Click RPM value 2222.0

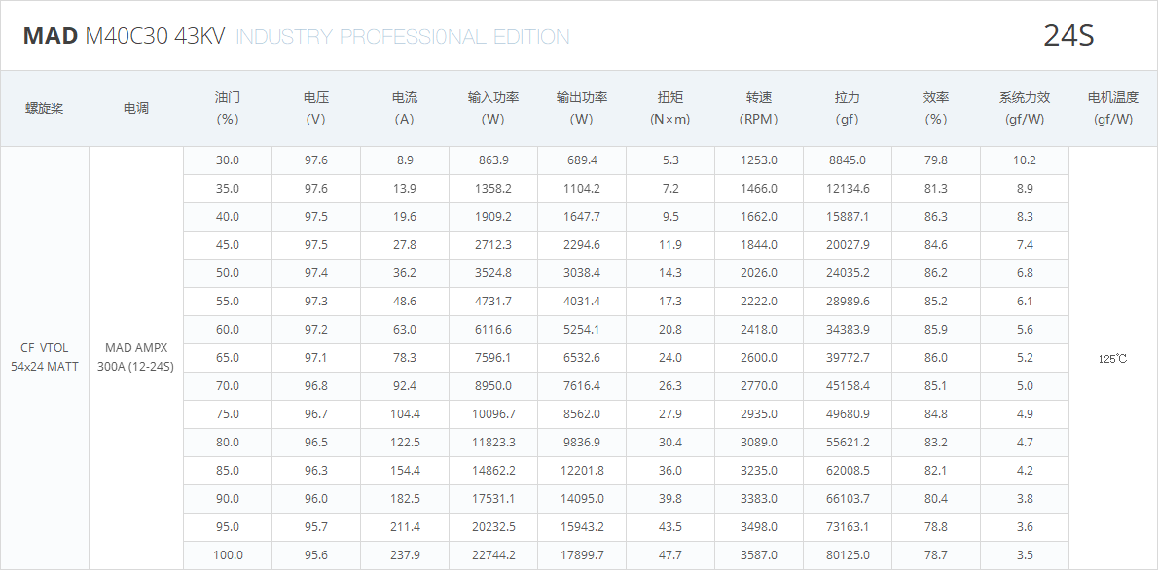tap(759, 302)
